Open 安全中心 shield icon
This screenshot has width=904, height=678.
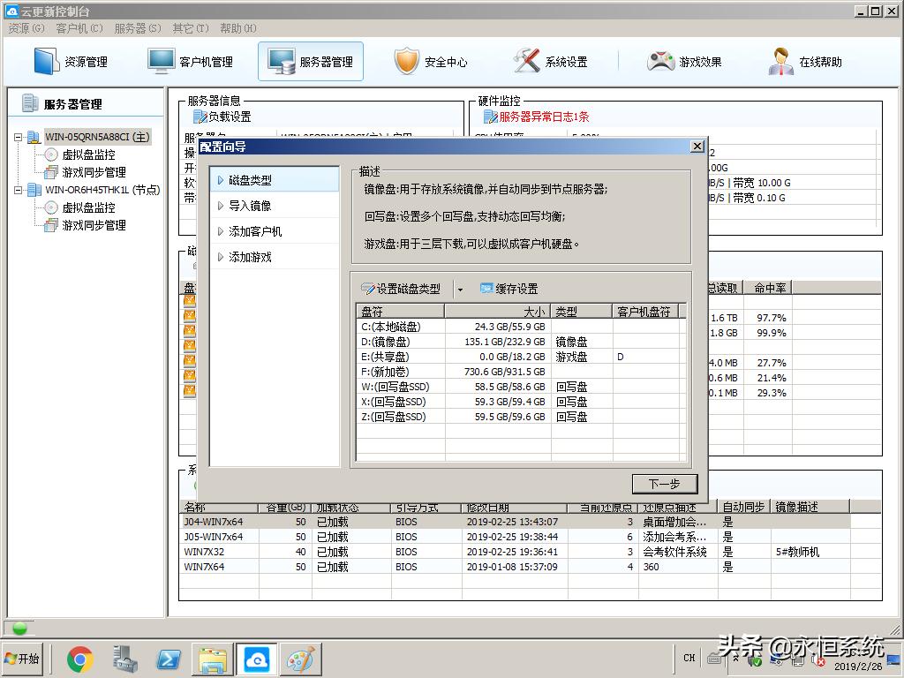tap(406, 62)
